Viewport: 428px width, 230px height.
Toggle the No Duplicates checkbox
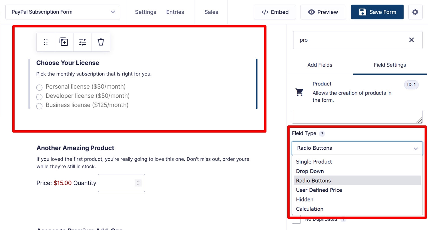[296, 219]
